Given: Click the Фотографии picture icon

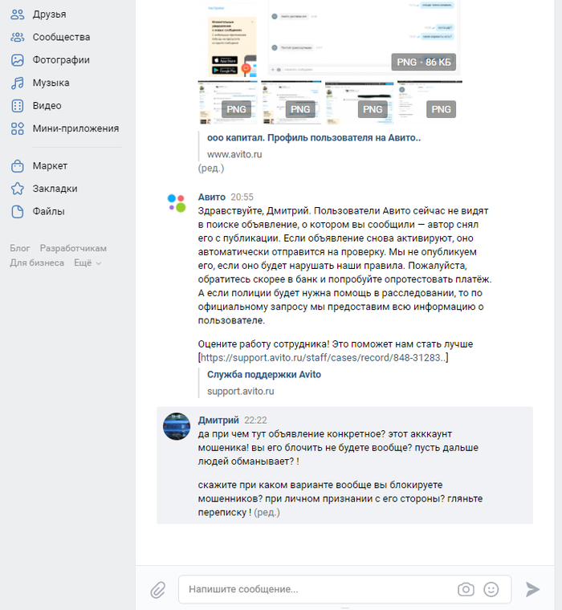Looking at the screenshot, I should click(17, 60).
